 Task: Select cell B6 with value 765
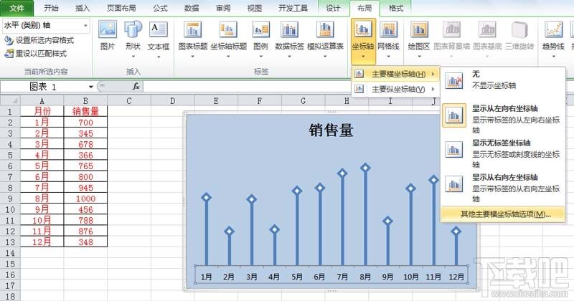pyautogui.click(x=85, y=166)
